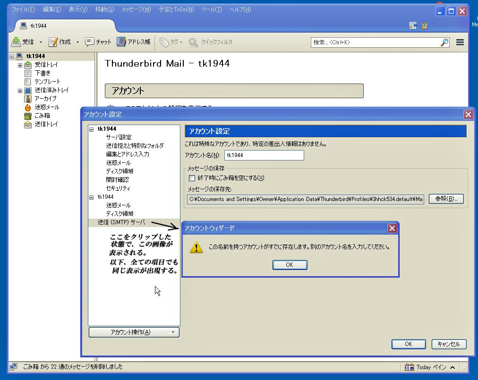Open the アドレス帳 (Address Book) icon

pyautogui.click(x=121, y=42)
